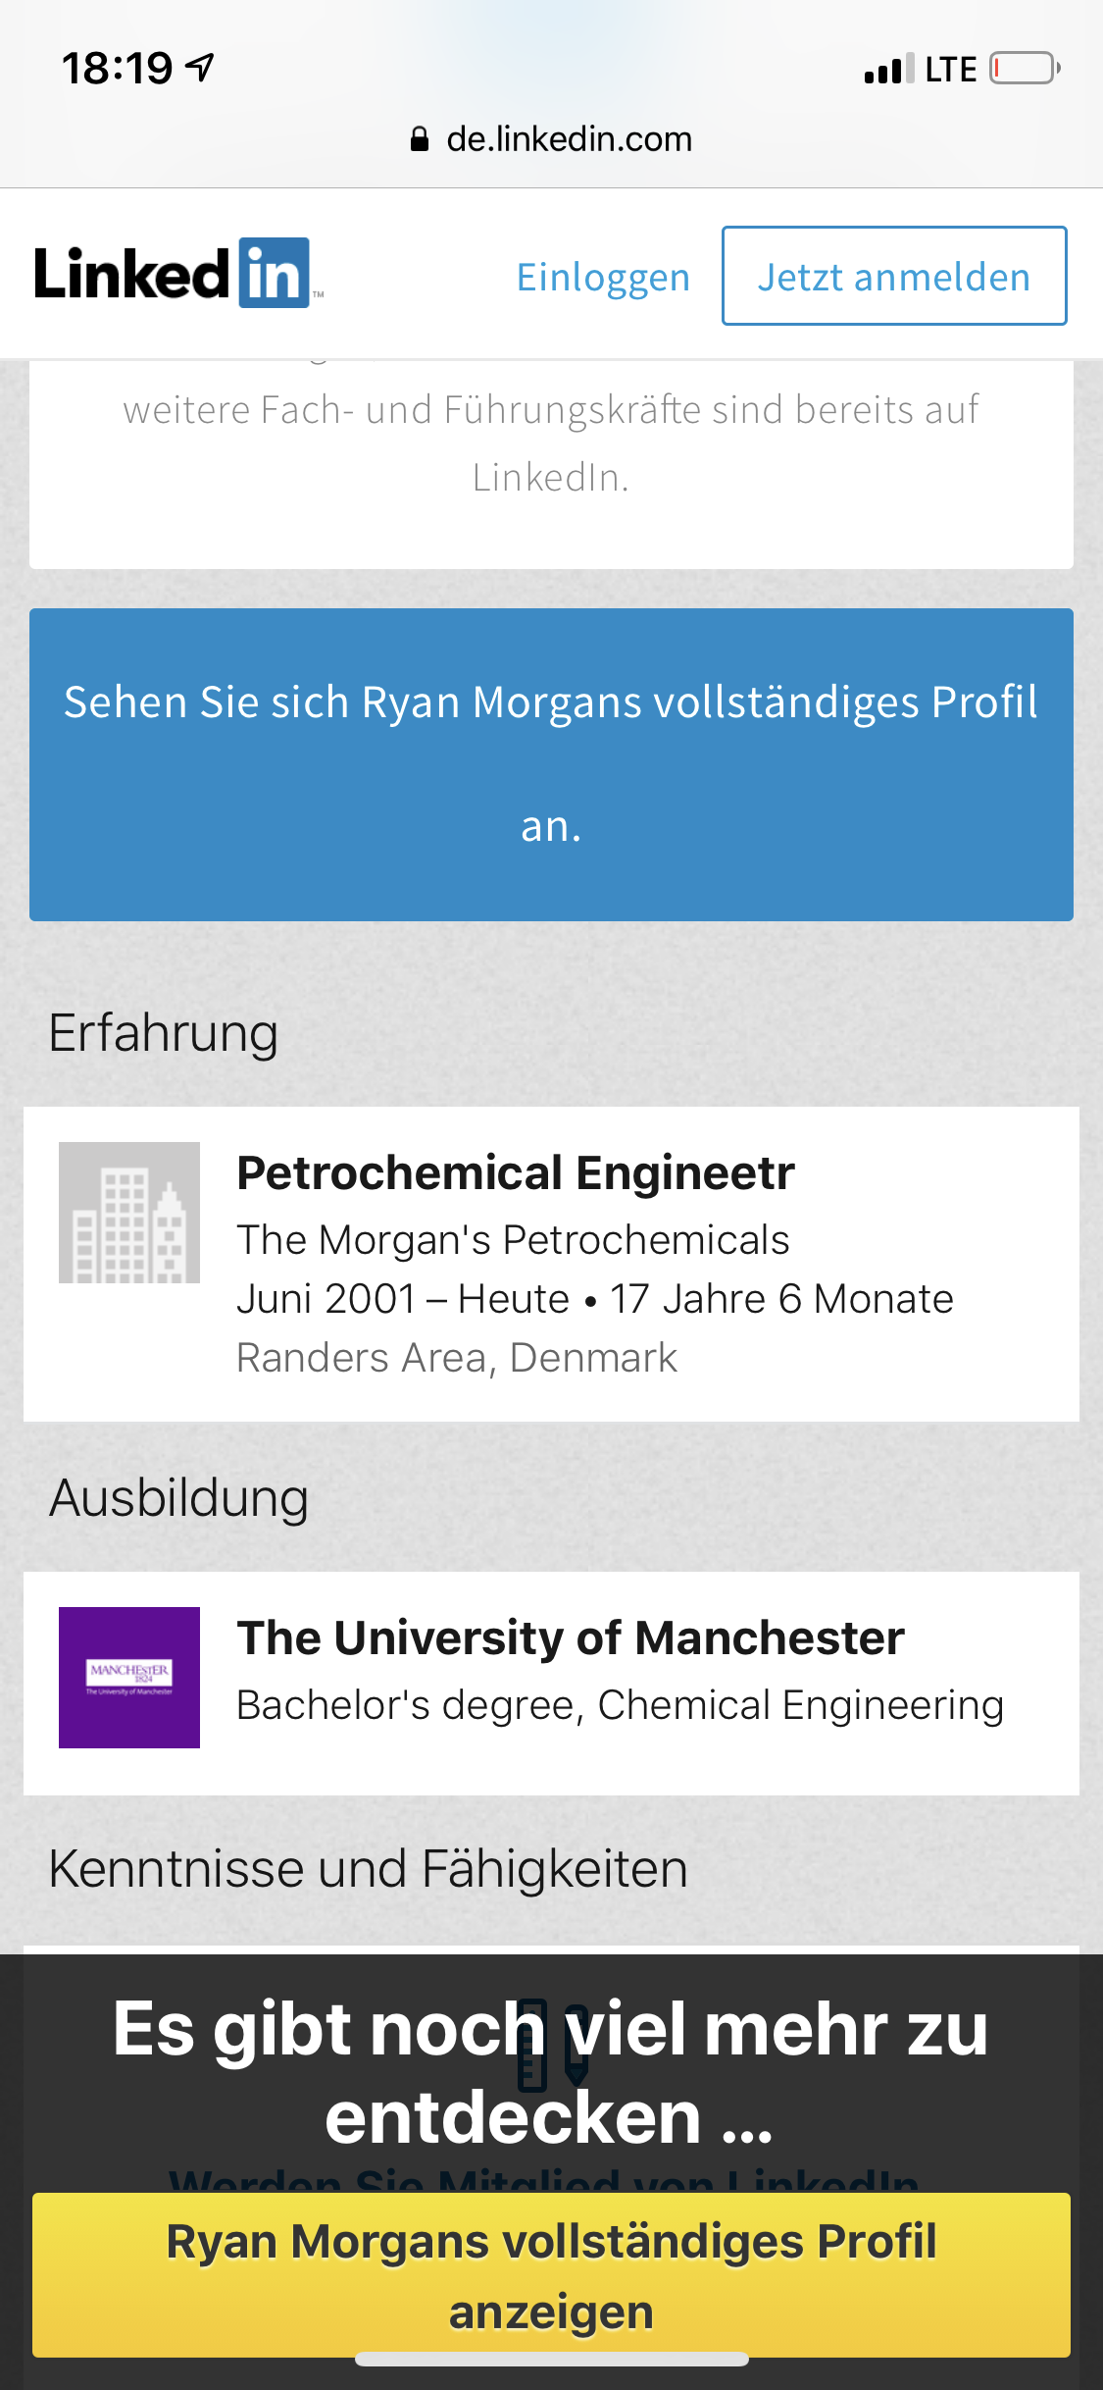Tap the Erfahrung section heading
Viewport: 1103px width, 2390px height.
164,1034
